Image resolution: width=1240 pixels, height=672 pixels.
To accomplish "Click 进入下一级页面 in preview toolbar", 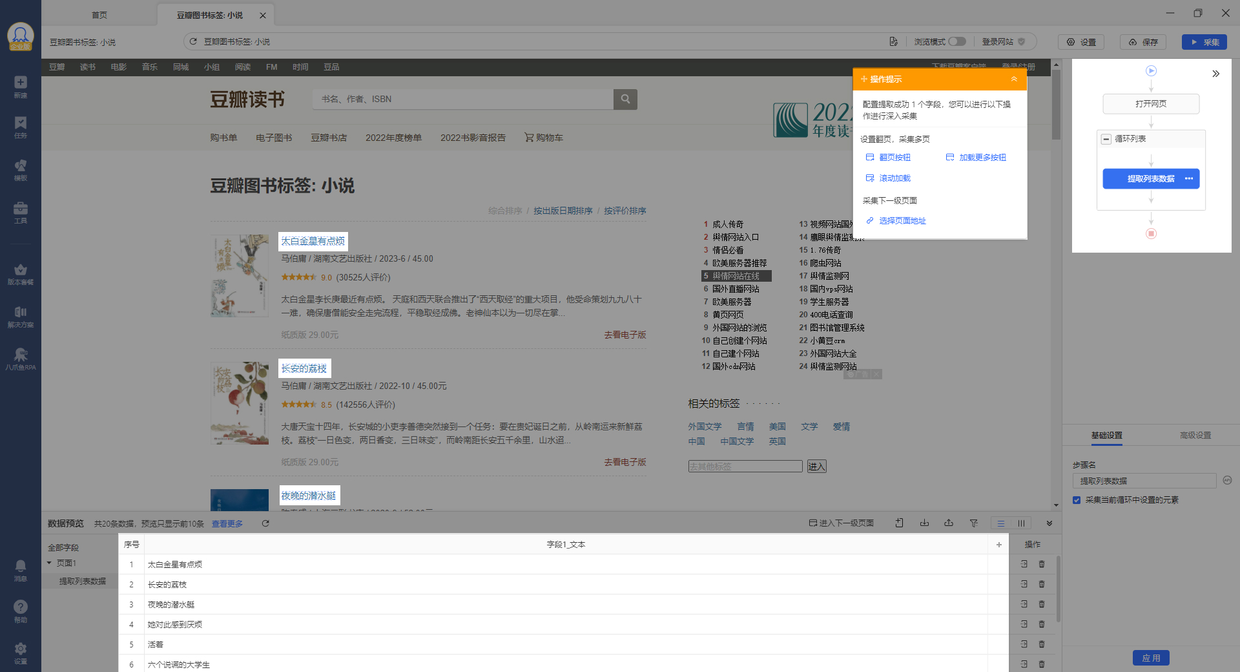I will [842, 523].
